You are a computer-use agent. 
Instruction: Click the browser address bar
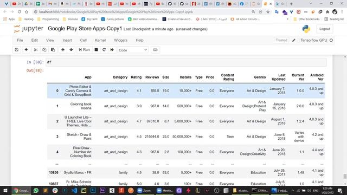142,12
